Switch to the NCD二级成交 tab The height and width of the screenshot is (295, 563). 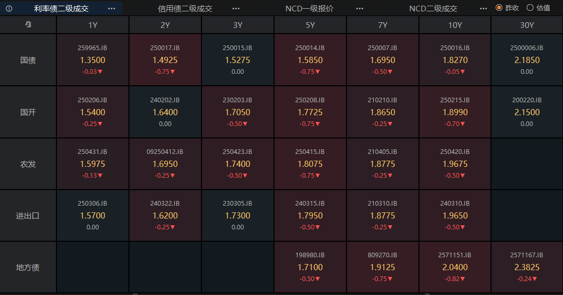coord(433,8)
